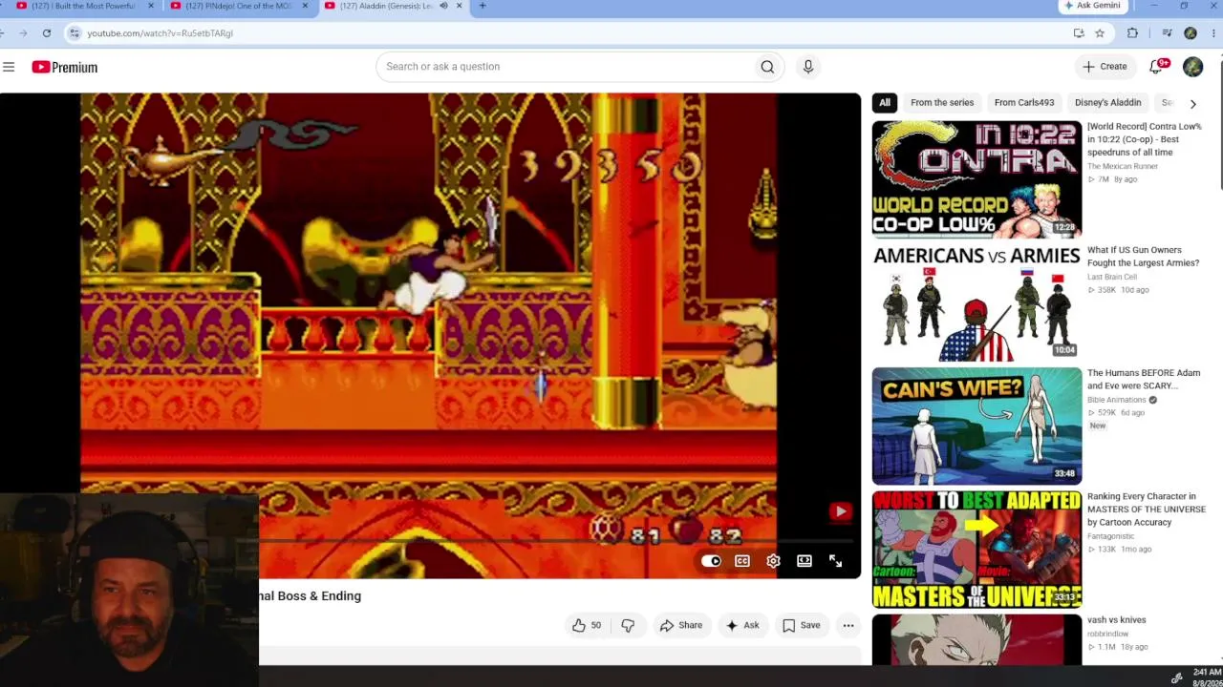
Task: Open the Cain's Wife video thumbnail
Action: (x=976, y=426)
